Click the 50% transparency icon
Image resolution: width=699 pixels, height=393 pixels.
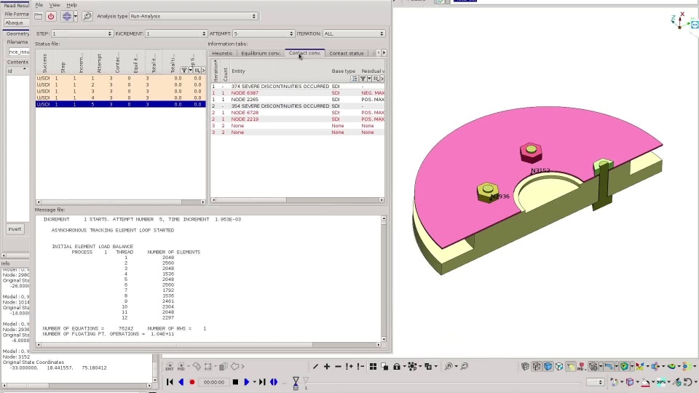[x=661, y=382]
